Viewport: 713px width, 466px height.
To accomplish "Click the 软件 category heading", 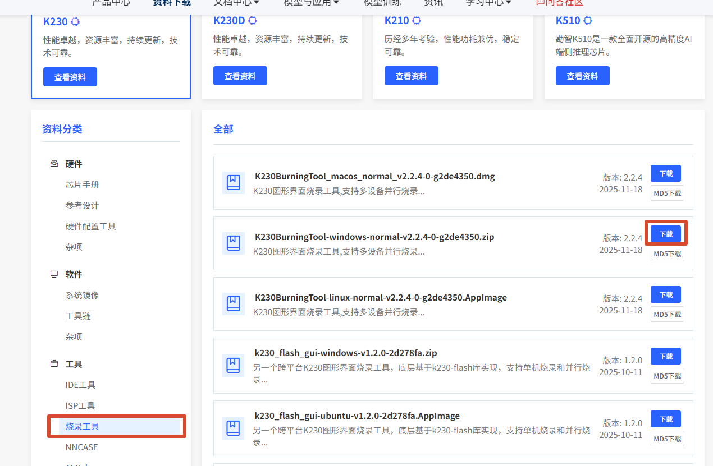I will click(74, 274).
